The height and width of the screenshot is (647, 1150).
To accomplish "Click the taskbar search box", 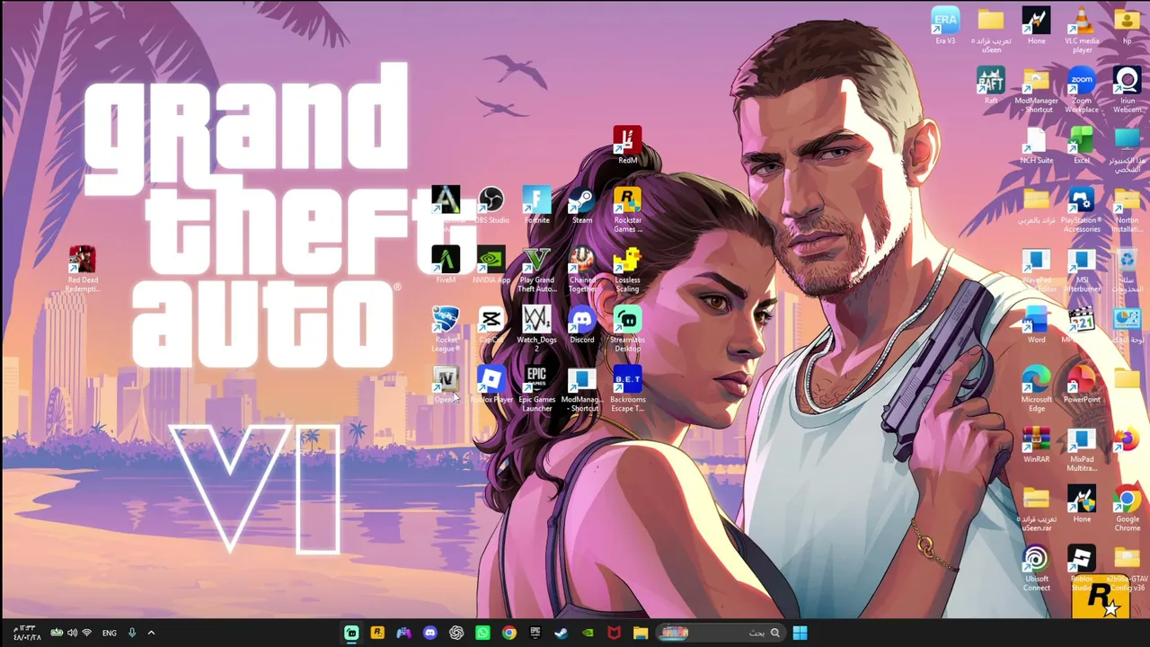I will point(720,633).
